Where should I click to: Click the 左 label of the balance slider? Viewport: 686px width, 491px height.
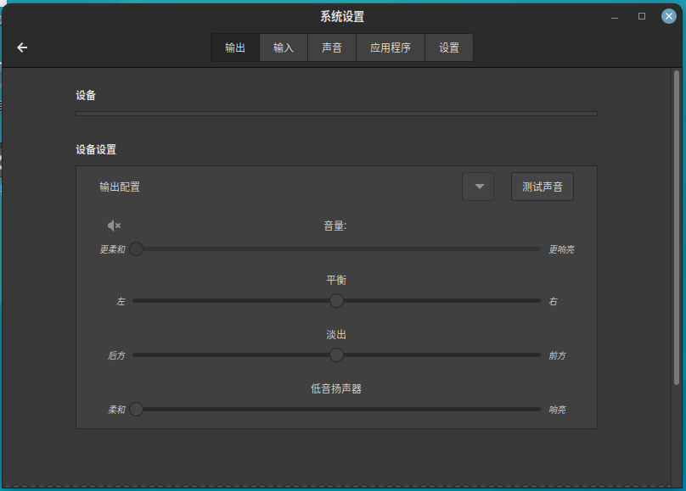[x=121, y=301]
